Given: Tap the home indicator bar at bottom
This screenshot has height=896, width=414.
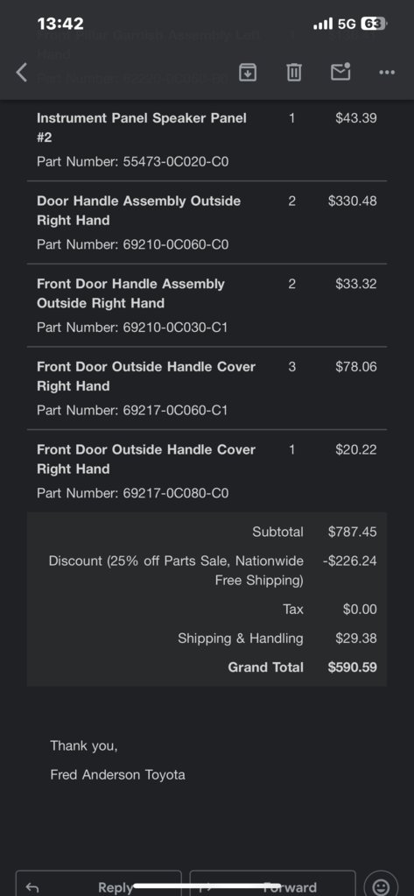Looking at the screenshot, I should 207,886.
